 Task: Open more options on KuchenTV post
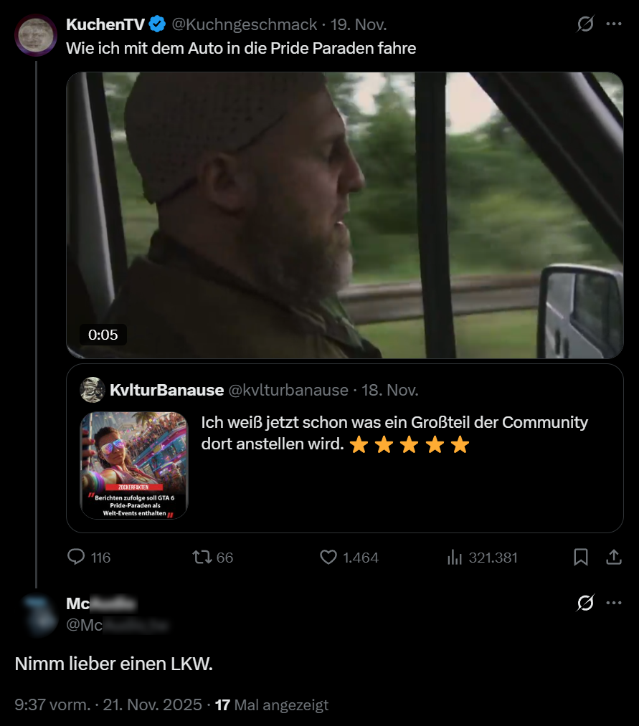tap(614, 24)
